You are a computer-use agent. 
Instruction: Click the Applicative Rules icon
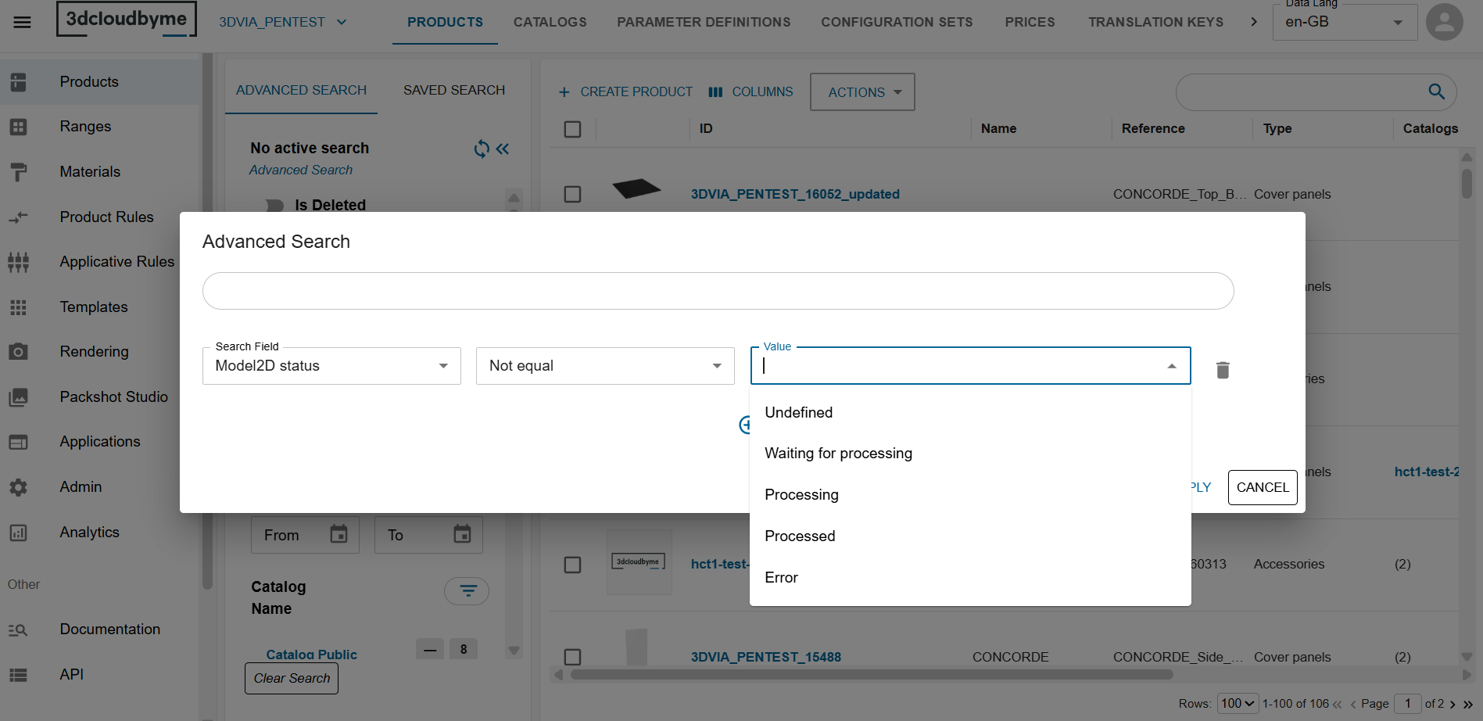click(18, 262)
